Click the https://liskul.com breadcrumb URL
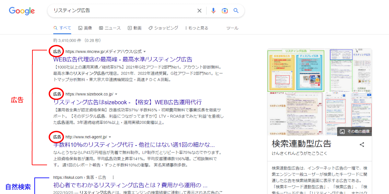The height and width of the screenshot is (194, 389). (x=80, y=178)
